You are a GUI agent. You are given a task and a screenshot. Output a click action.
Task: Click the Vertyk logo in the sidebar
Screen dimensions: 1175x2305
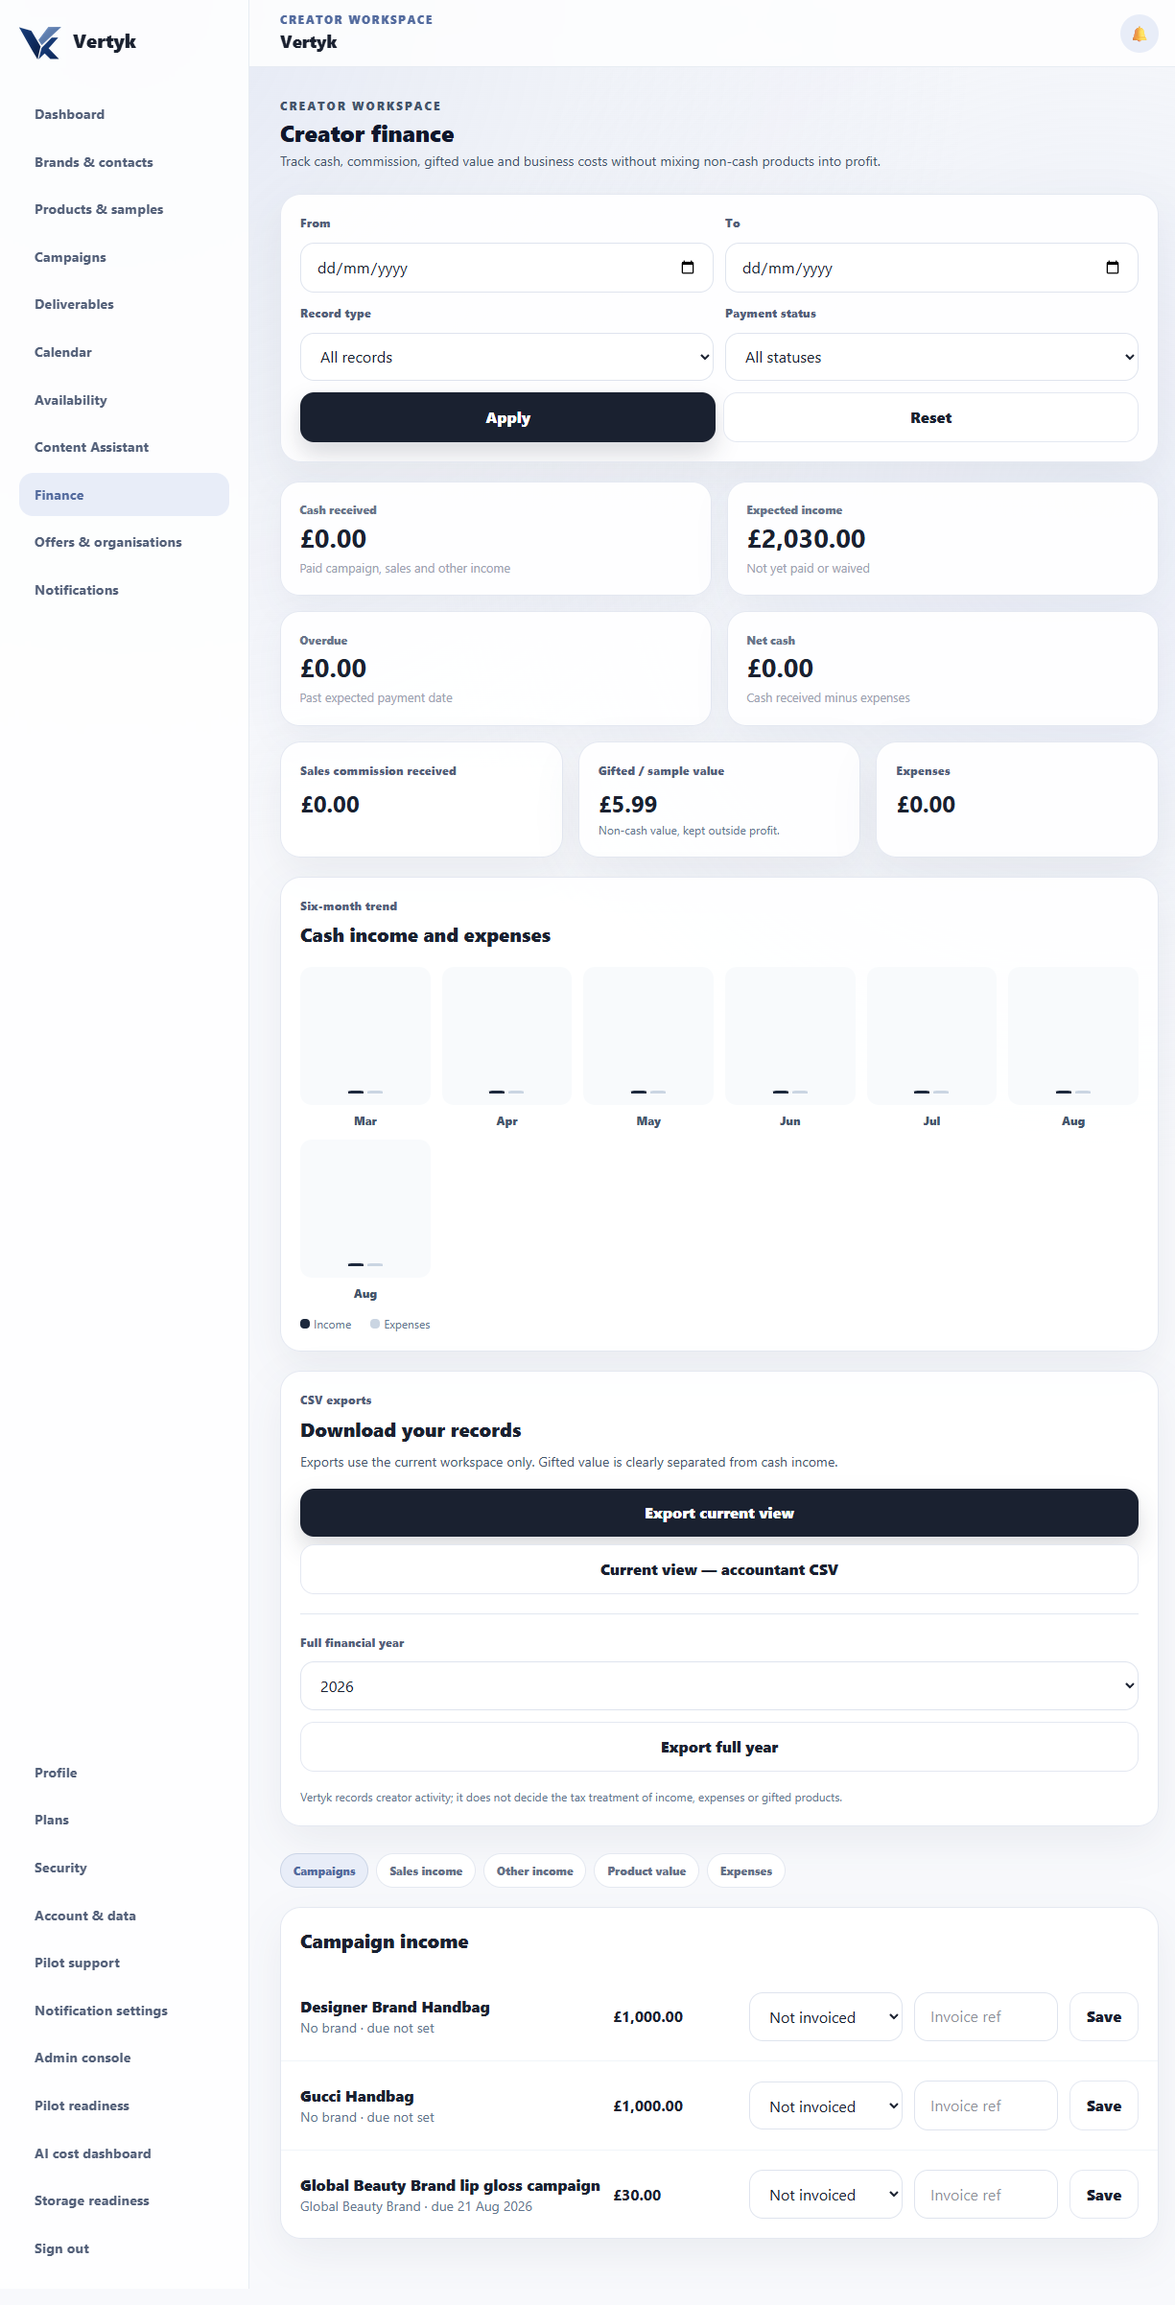(x=78, y=42)
